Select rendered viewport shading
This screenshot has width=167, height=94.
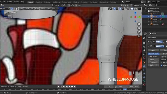pyautogui.click(x=137, y=9)
